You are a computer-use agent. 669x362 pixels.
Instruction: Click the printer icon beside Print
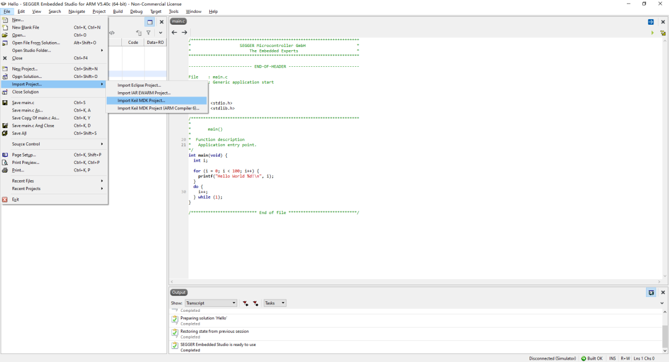click(5, 170)
